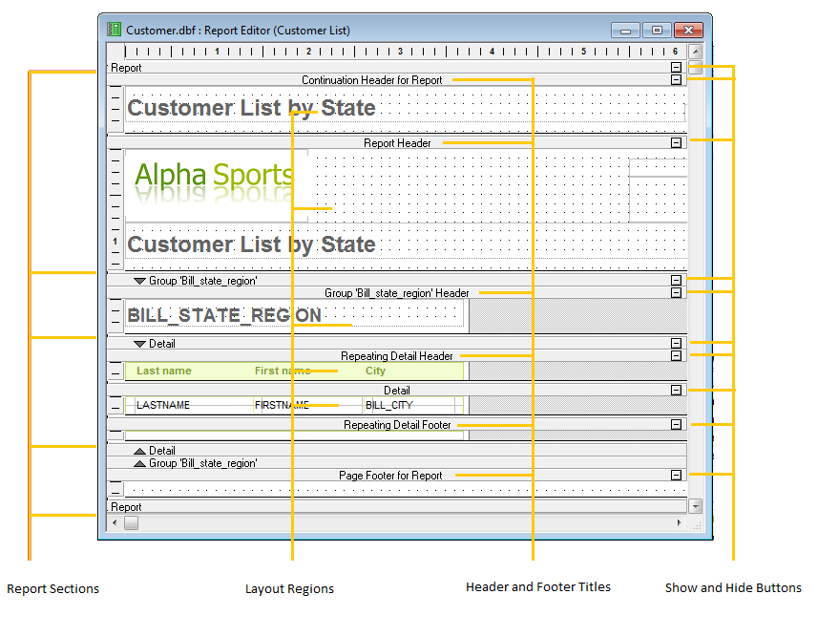The width and height of the screenshot is (818, 637).
Task: Click the Group 'Bill_state_region' Header title
Action: [396, 293]
